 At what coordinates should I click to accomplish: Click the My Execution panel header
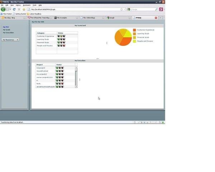click(97, 61)
